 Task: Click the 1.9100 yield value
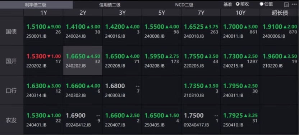click(x=272, y=27)
